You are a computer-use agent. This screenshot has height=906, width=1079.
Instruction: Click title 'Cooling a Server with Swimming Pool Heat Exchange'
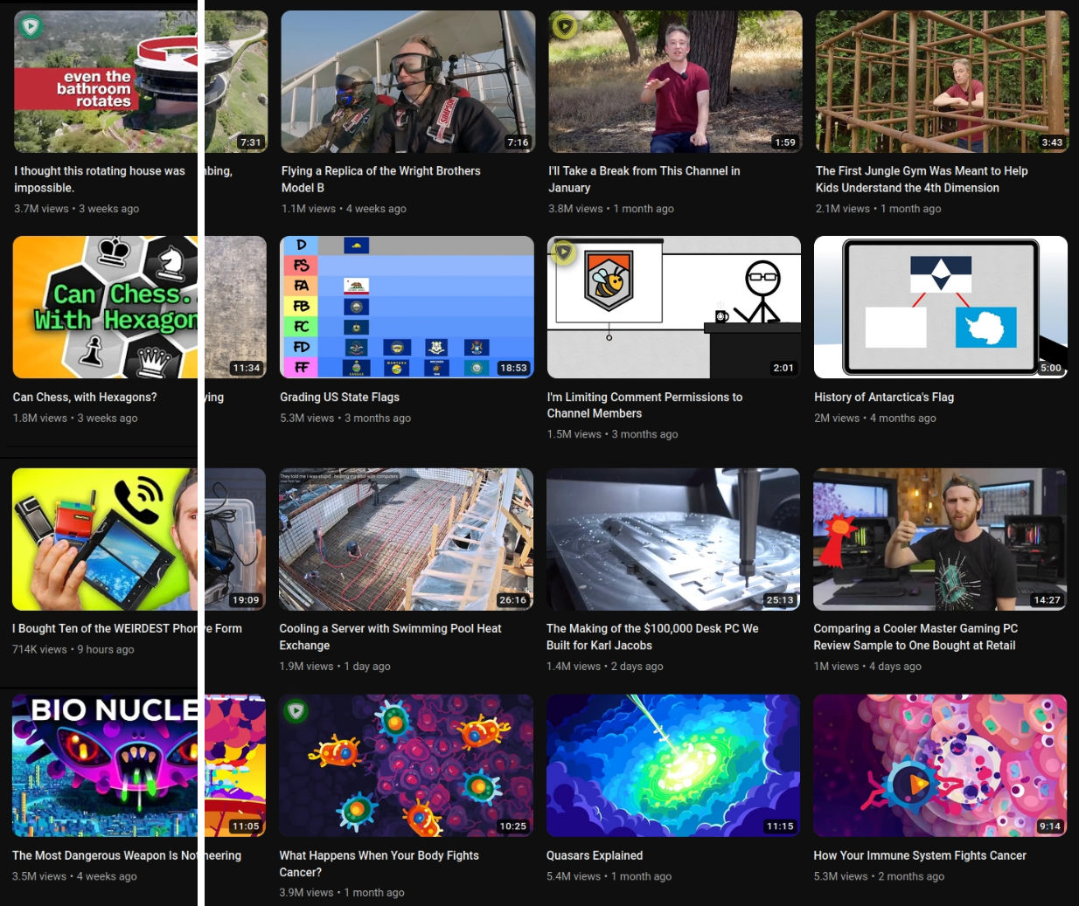click(390, 637)
